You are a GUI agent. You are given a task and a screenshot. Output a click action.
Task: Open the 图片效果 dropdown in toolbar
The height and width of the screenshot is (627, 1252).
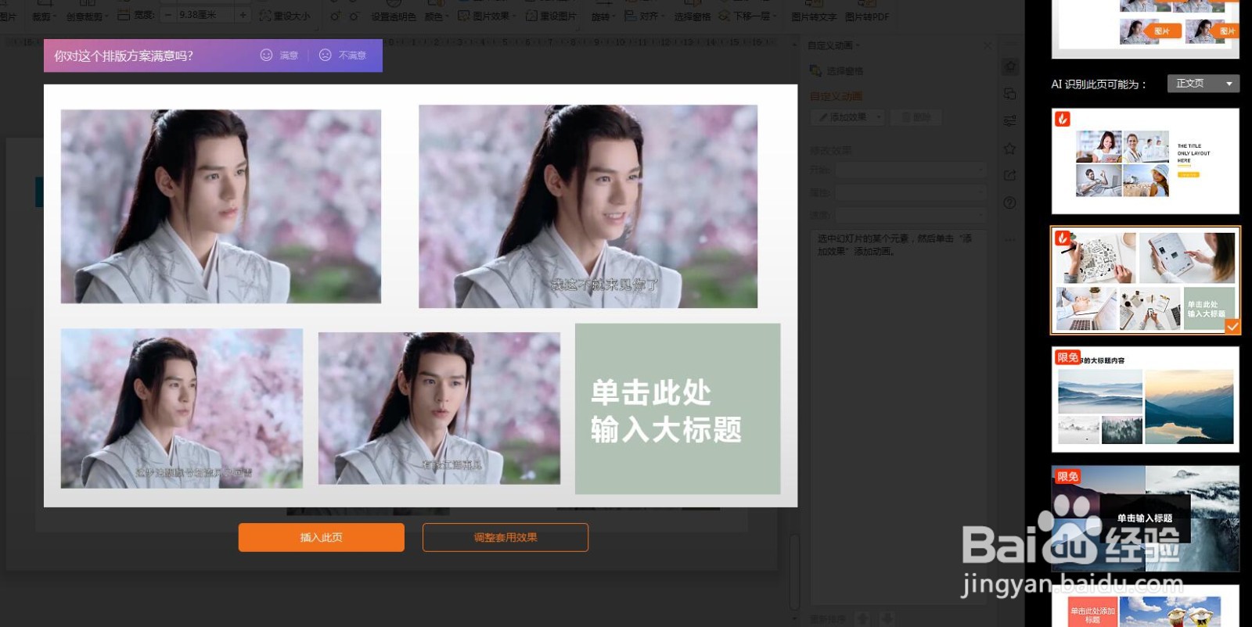(x=486, y=16)
